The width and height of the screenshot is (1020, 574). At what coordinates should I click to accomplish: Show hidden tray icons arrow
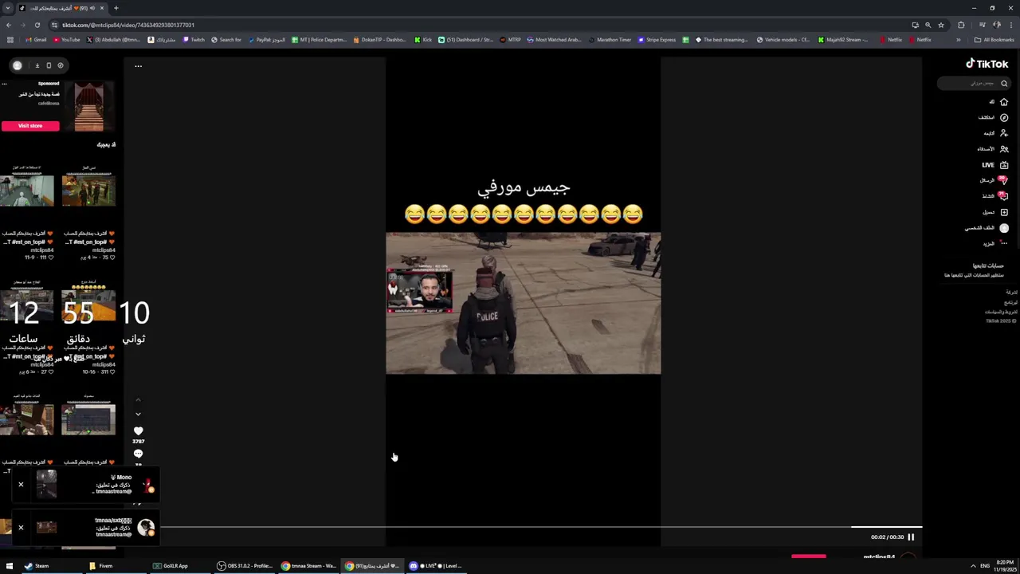[x=973, y=566]
